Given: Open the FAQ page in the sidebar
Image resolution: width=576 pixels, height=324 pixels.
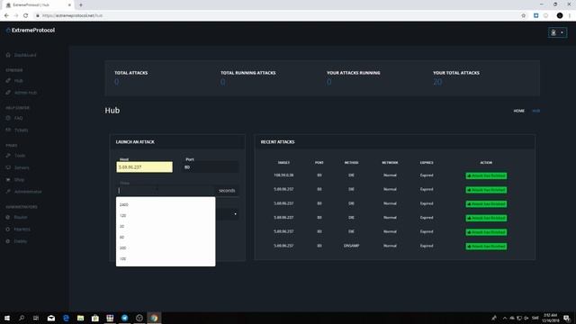Looking at the screenshot, I should (14, 118).
